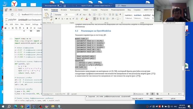This screenshot has width=193, height=109.
Task: Toggle show paragraph marks (¶)
Action: click(120, 15)
